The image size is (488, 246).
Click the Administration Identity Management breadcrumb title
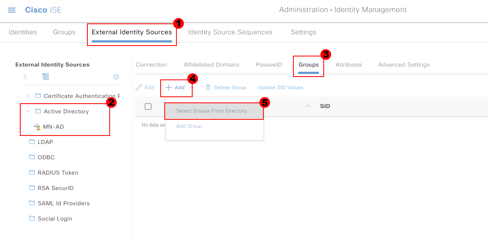(x=343, y=10)
